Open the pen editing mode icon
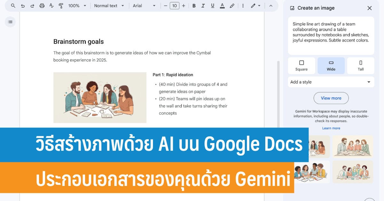Viewport: 384px width, 201px height. coord(254,5)
